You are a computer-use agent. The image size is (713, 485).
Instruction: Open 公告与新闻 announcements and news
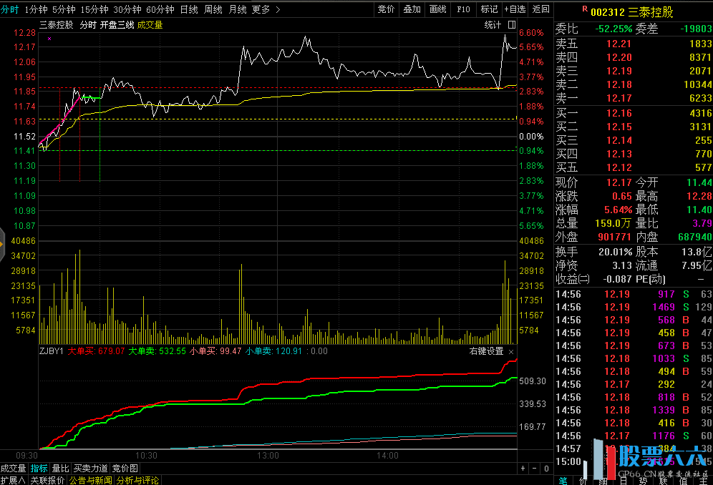(x=90, y=480)
